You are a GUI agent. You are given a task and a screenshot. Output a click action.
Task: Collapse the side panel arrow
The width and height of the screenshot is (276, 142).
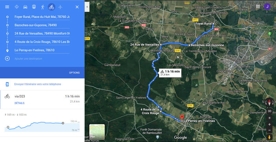pyautogui.click(x=87, y=7)
